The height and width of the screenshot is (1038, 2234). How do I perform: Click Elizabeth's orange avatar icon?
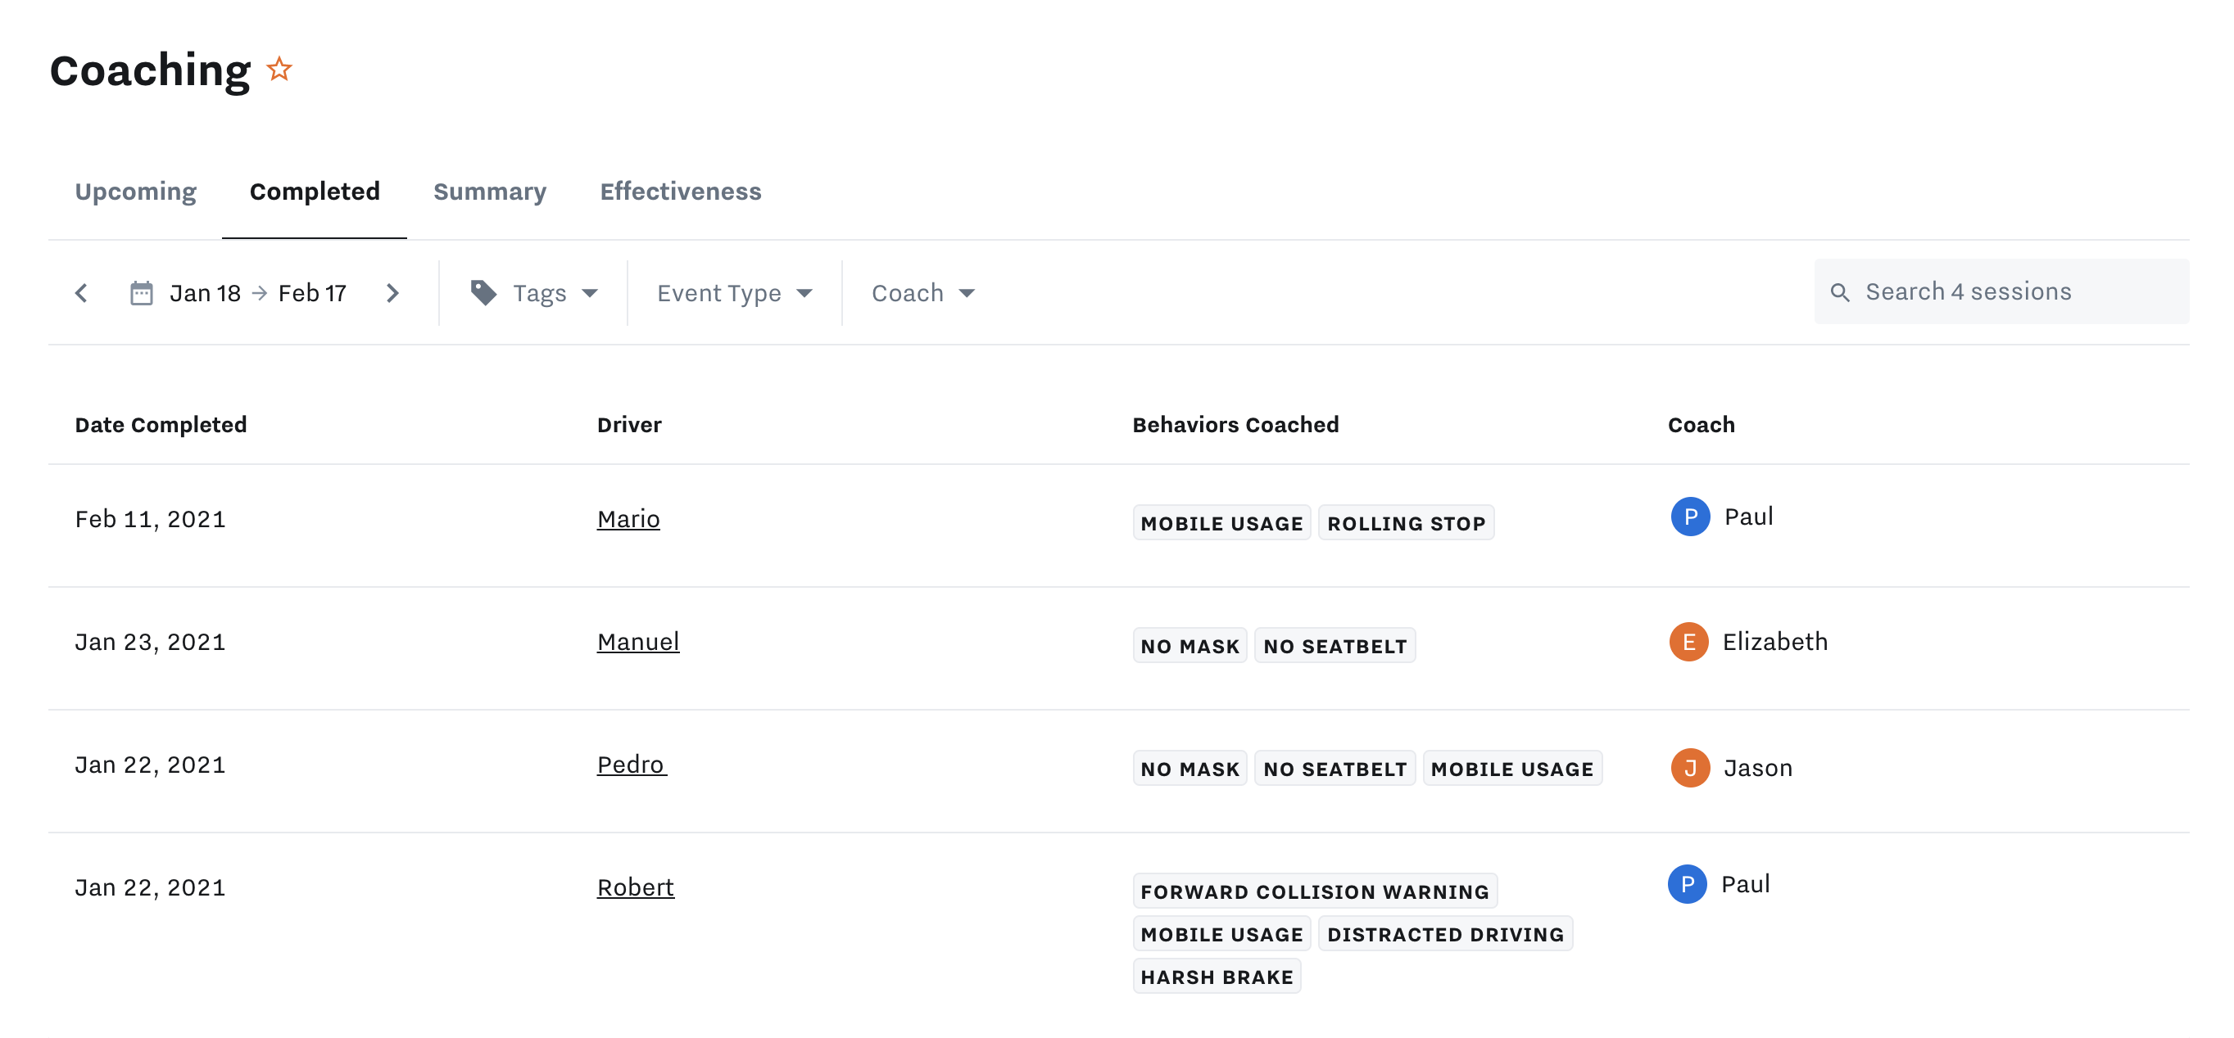click(1688, 642)
